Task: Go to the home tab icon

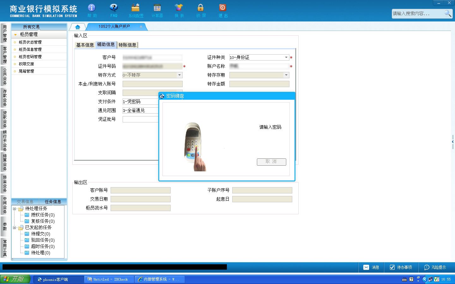Action: [x=78, y=27]
